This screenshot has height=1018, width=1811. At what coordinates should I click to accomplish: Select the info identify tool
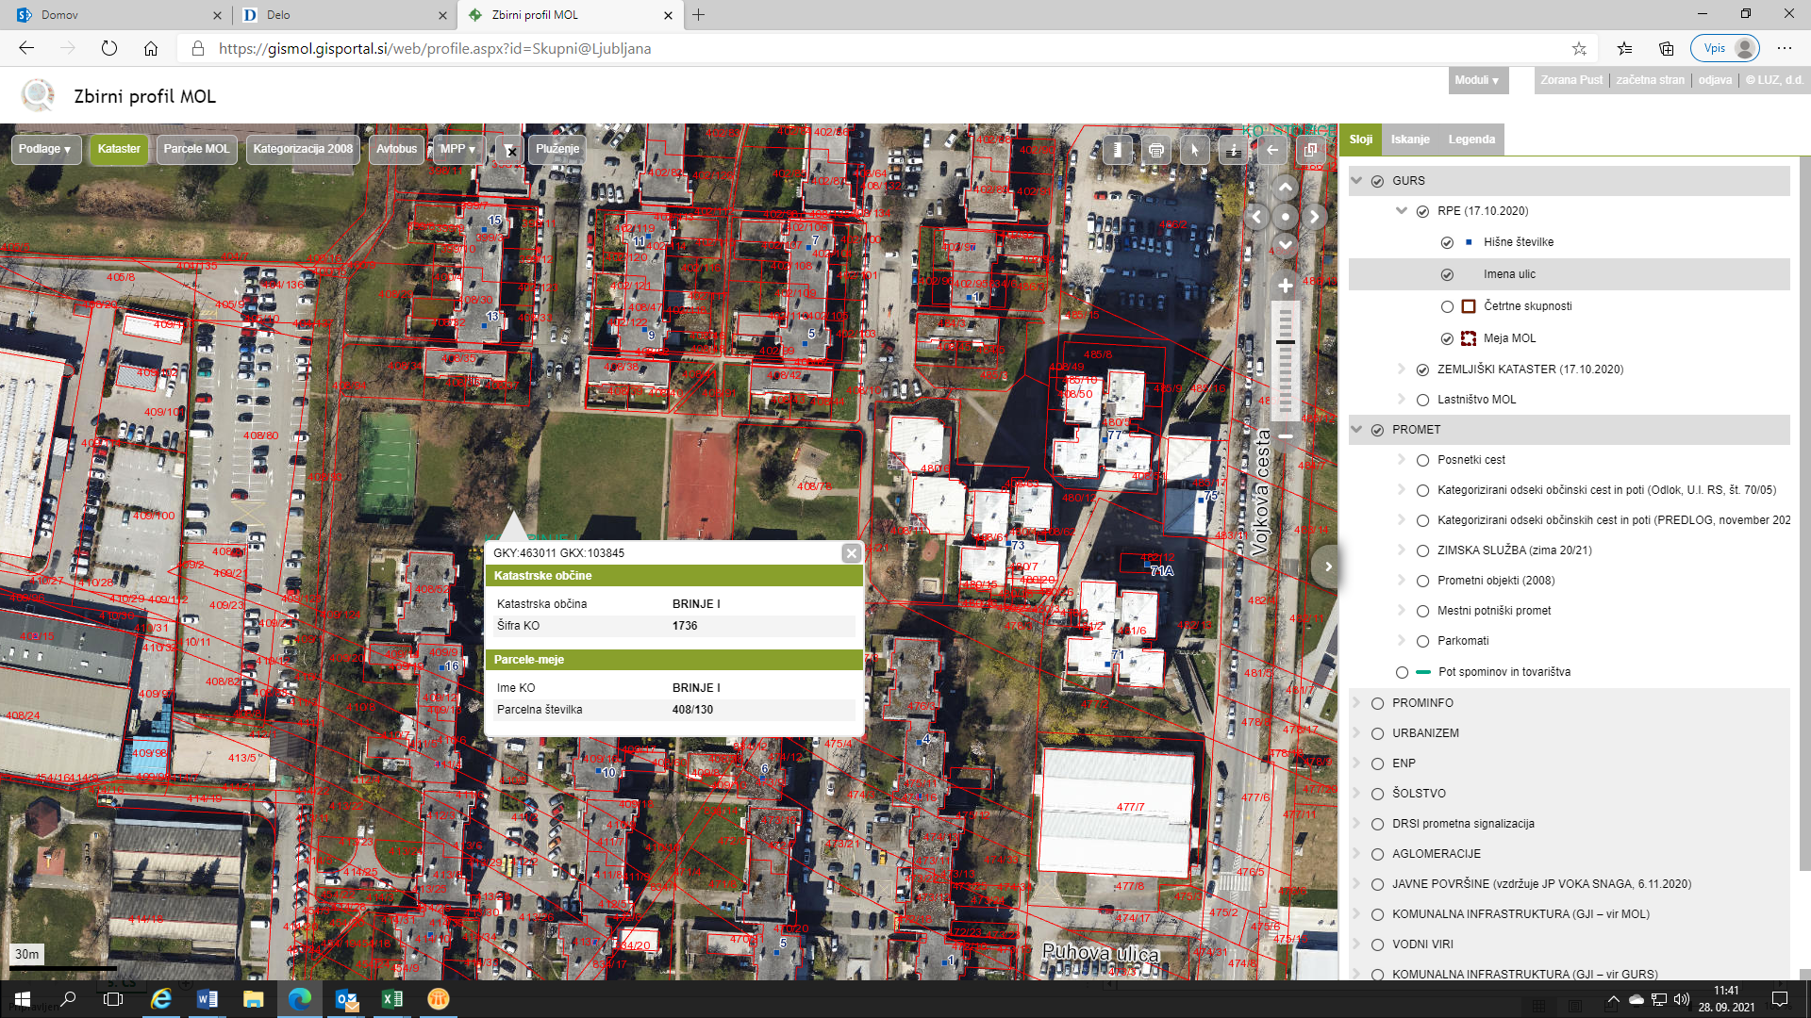pyautogui.click(x=1234, y=150)
